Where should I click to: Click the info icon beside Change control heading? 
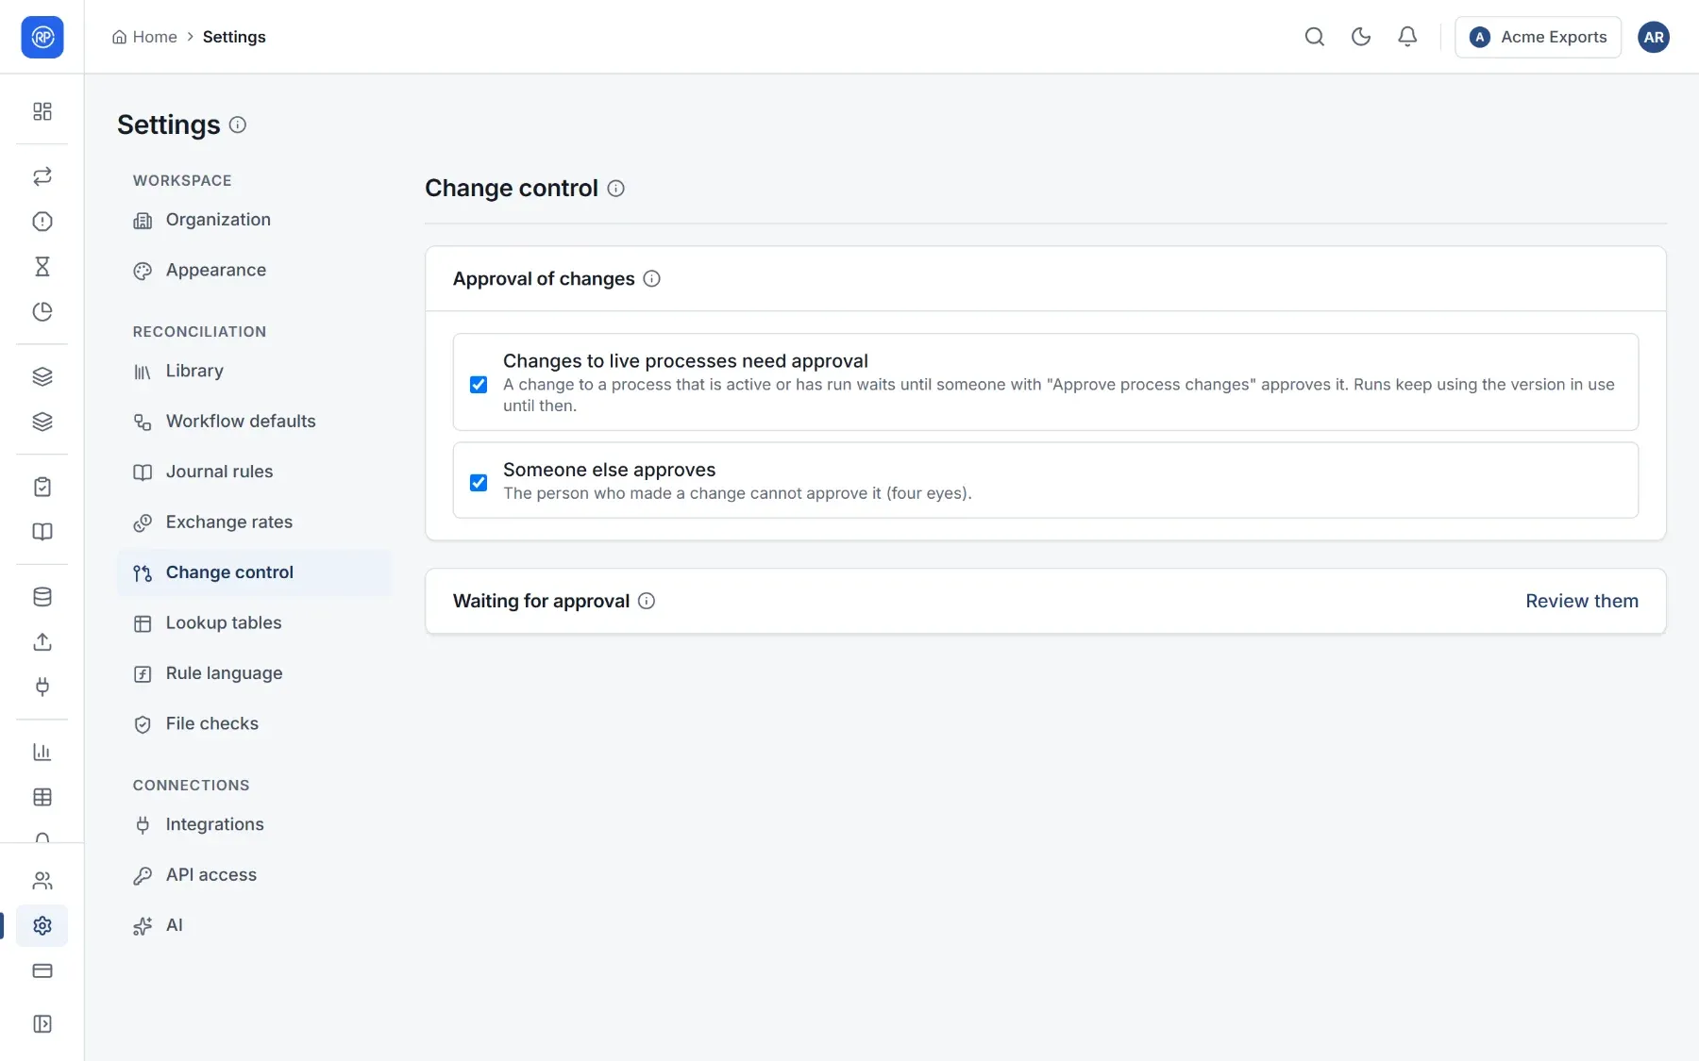(x=615, y=189)
